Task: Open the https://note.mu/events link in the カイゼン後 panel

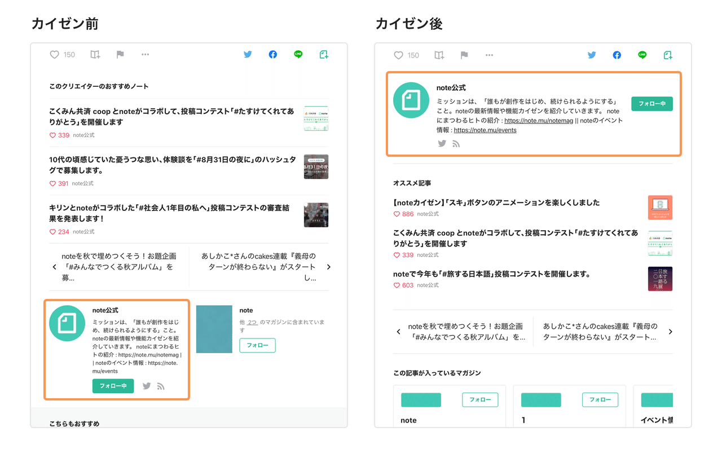Action: pos(485,130)
